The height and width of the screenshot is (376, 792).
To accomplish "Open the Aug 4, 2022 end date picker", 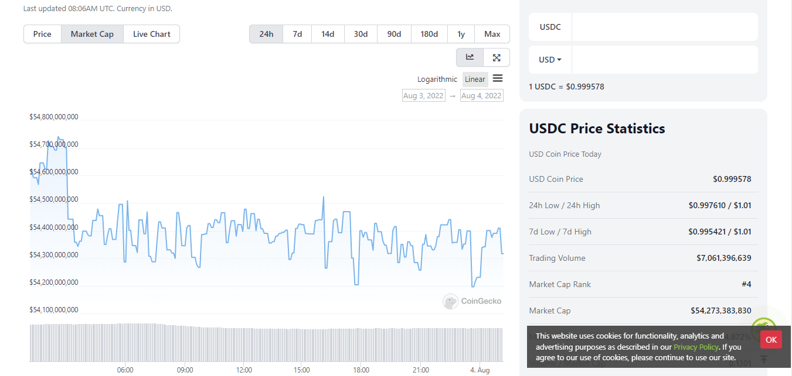I will coord(481,96).
